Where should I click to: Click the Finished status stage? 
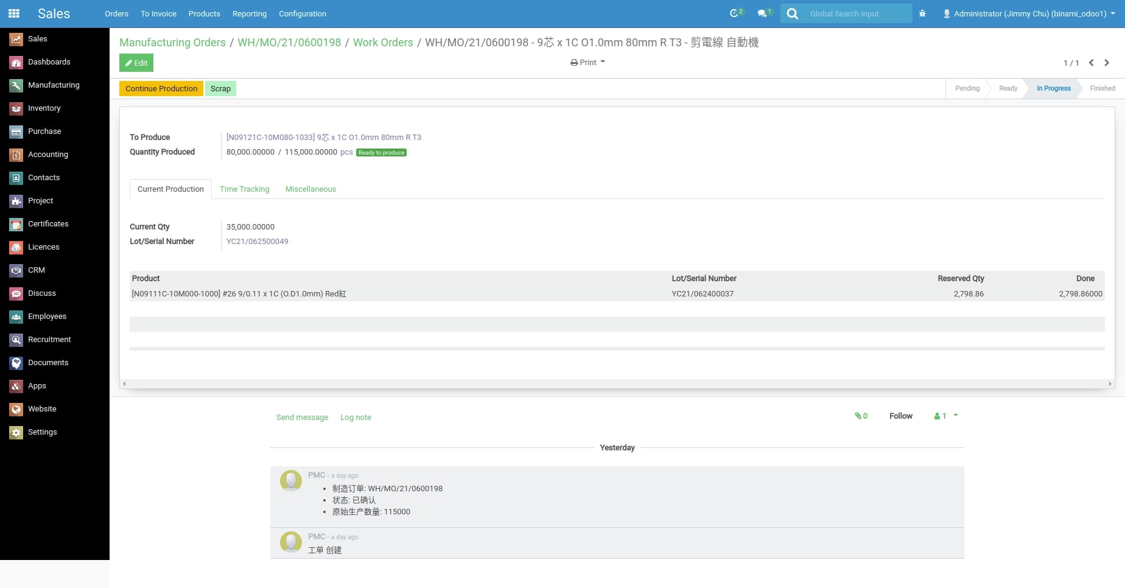pyautogui.click(x=1102, y=88)
